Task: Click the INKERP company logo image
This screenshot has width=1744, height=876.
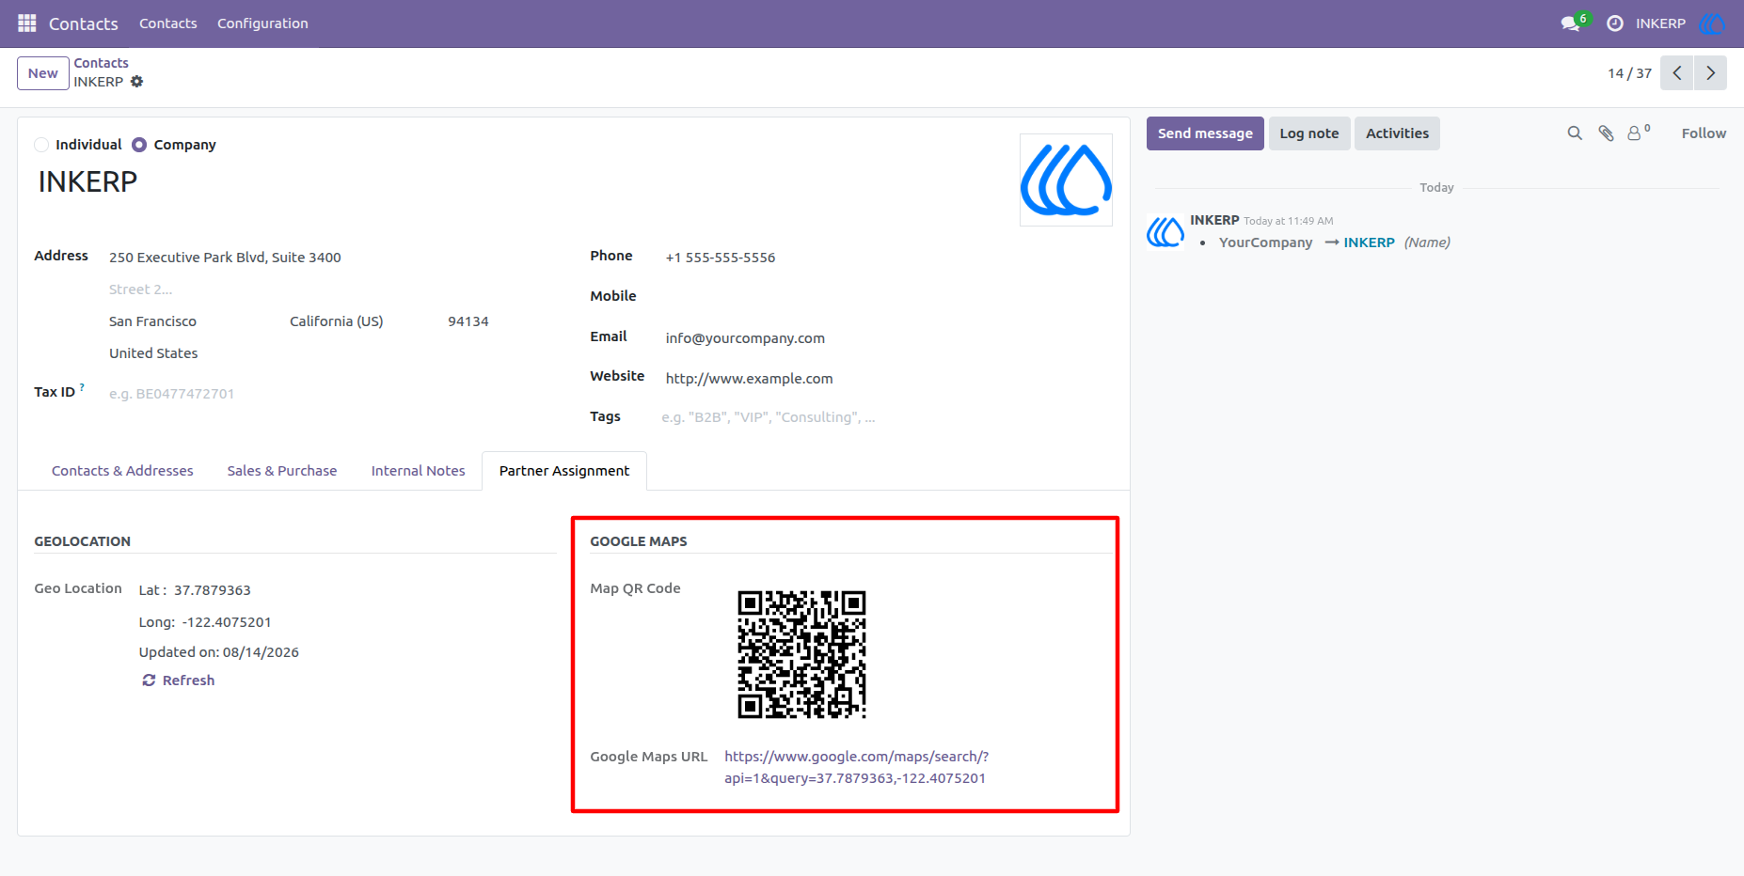Action: [1066, 180]
